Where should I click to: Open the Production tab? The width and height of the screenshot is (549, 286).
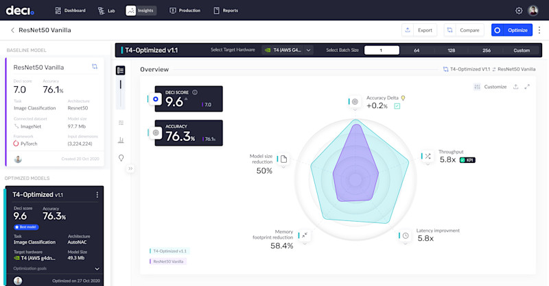click(x=185, y=10)
